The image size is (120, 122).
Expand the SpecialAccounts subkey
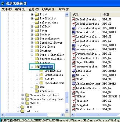pos(37,83)
